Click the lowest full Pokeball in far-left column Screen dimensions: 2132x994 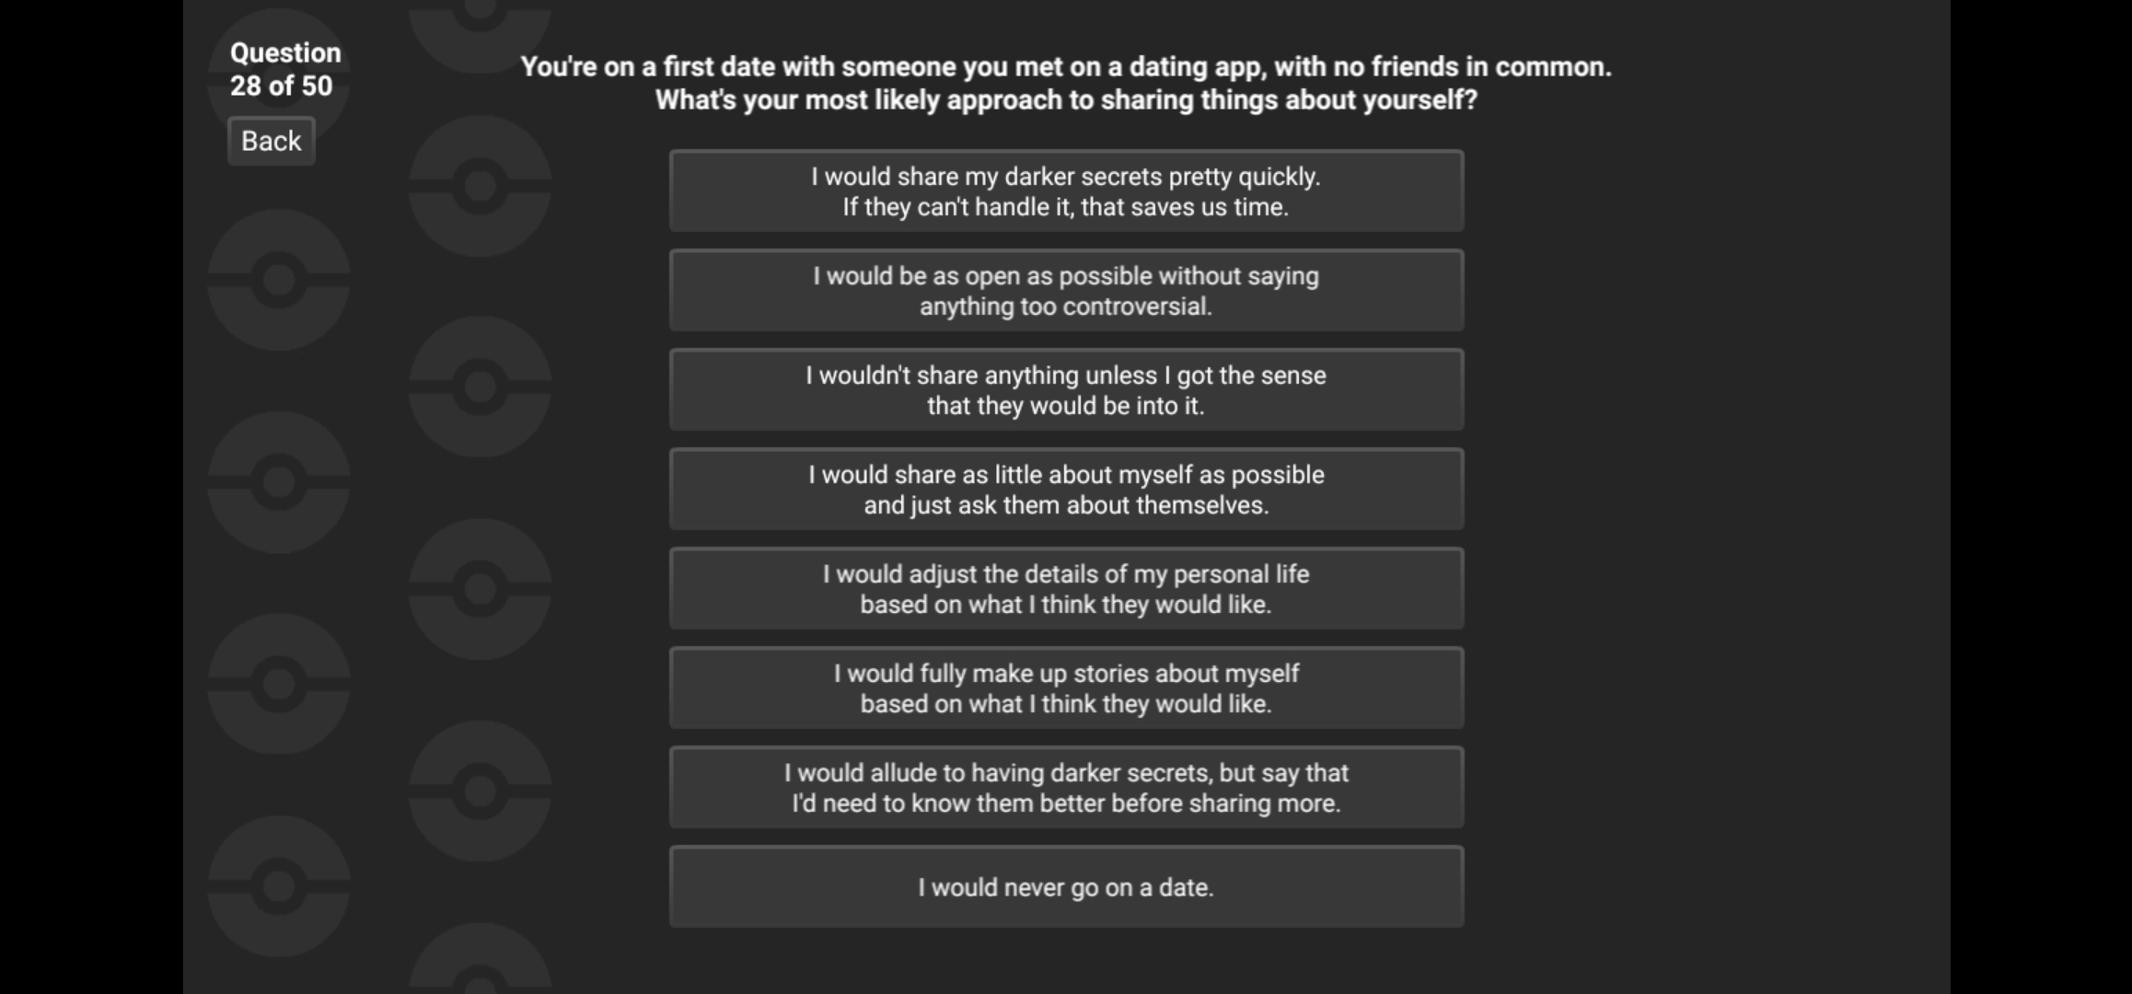click(x=278, y=886)
